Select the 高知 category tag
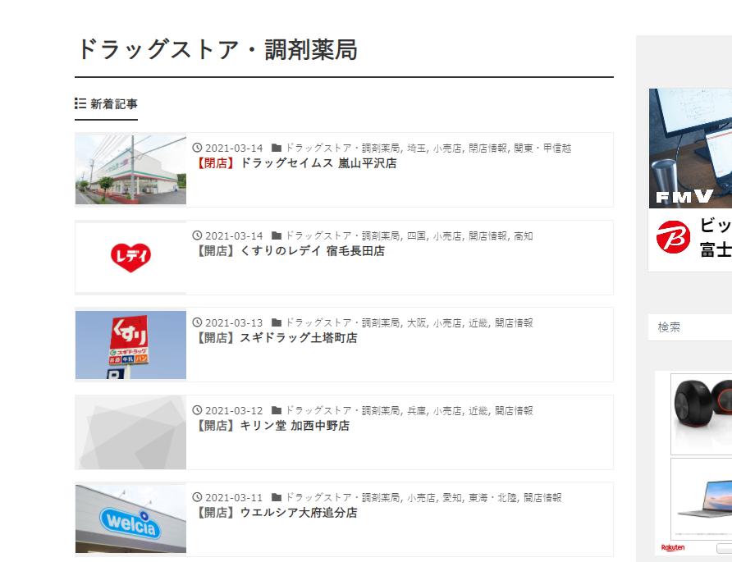 (x=524, y=236)
